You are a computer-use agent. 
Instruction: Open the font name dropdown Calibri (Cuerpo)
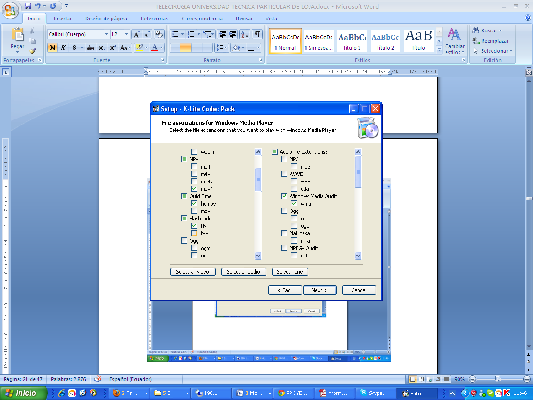tap(106, 34)
